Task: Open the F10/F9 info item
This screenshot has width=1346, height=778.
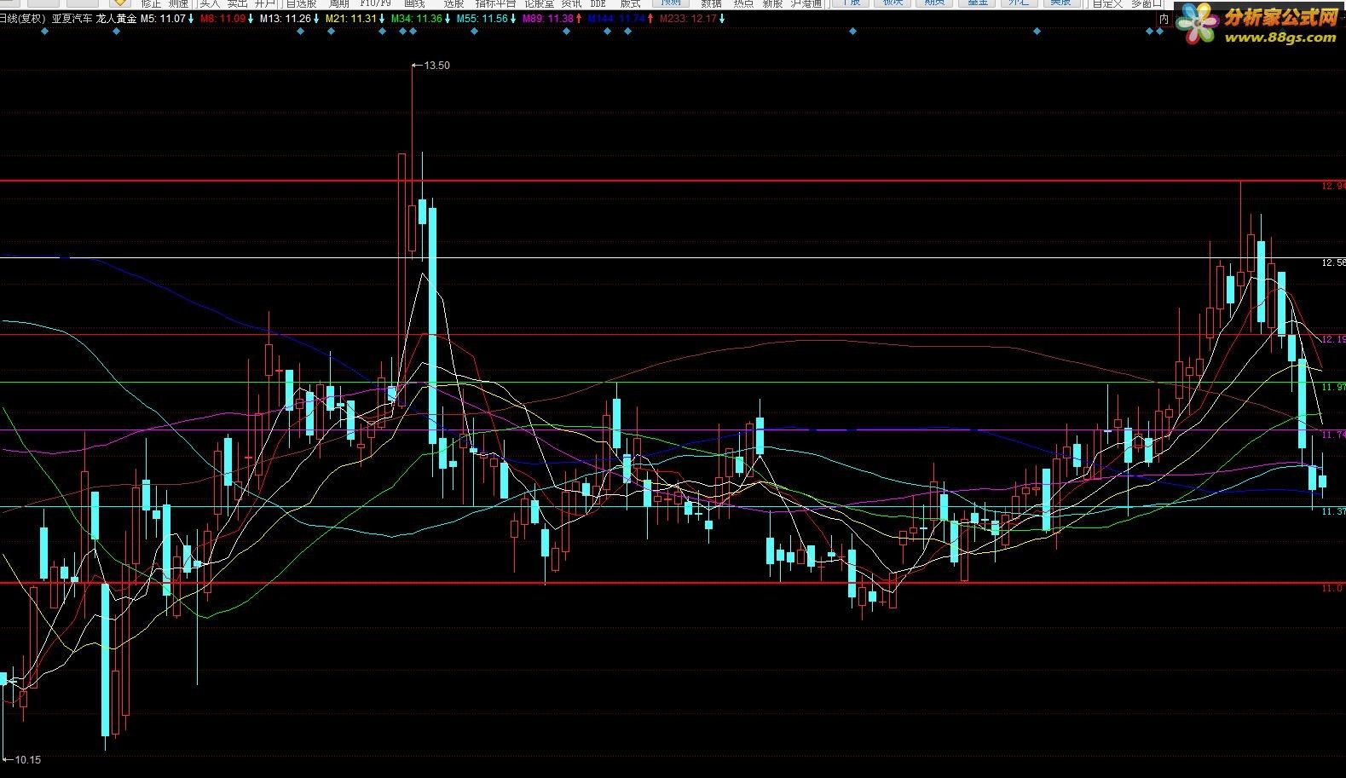Action: click(375, 4)
